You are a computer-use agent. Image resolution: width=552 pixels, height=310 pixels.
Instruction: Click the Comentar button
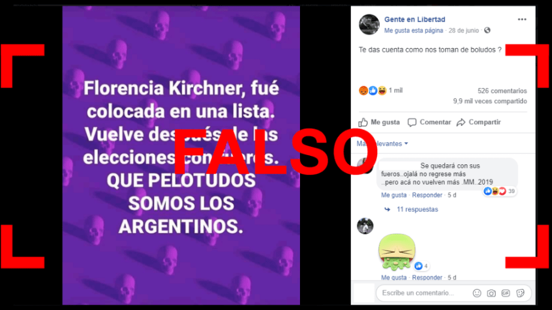pyautogui.click(x=429, y=122)
